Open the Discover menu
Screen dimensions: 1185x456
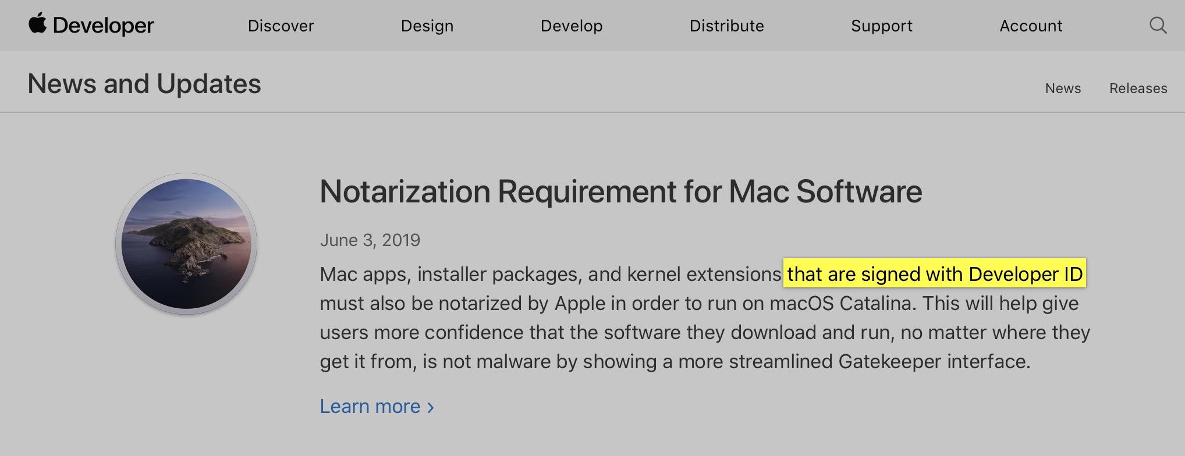pos(281,26)
